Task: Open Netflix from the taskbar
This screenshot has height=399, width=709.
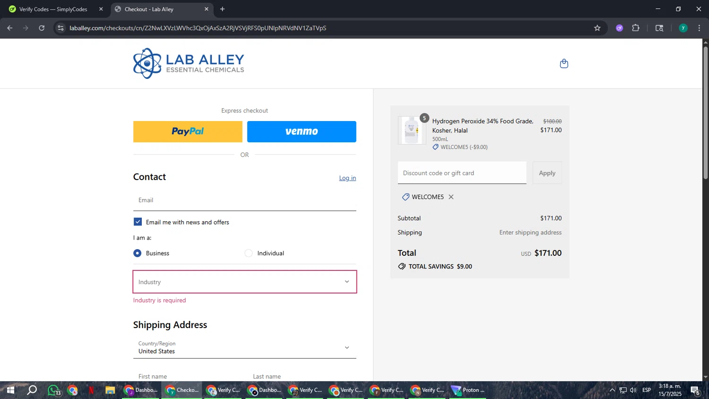Action: click(91, 390)
